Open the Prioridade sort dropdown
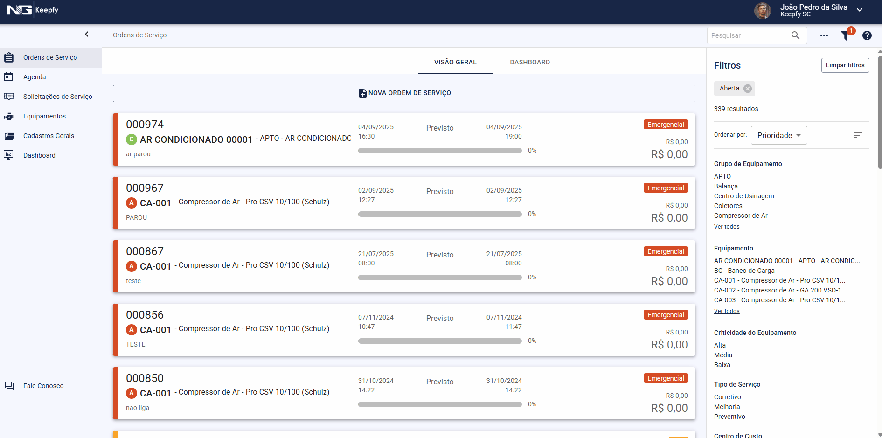This screenshot has height=438, width=882. pyautogui.click(x=778, y=135)
